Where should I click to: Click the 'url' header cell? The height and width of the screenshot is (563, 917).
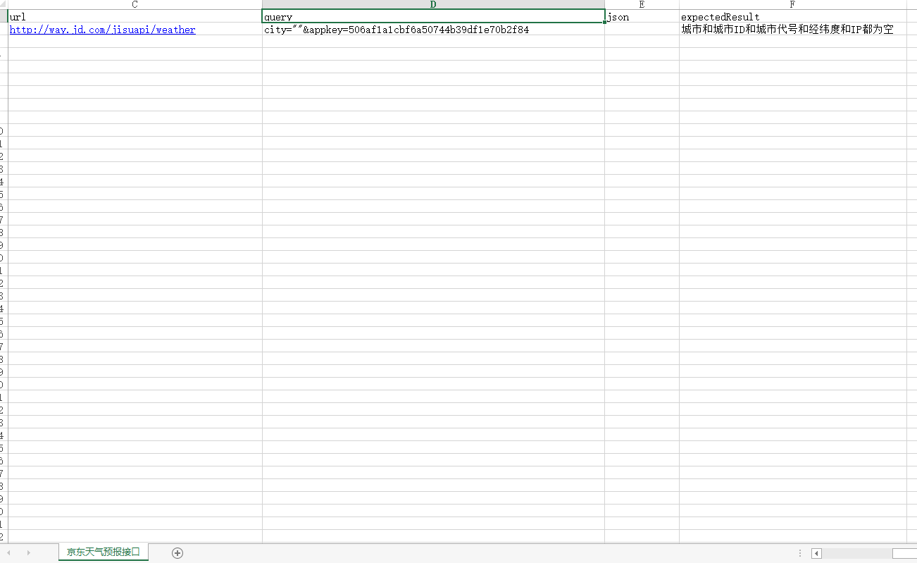pos(135,16)
